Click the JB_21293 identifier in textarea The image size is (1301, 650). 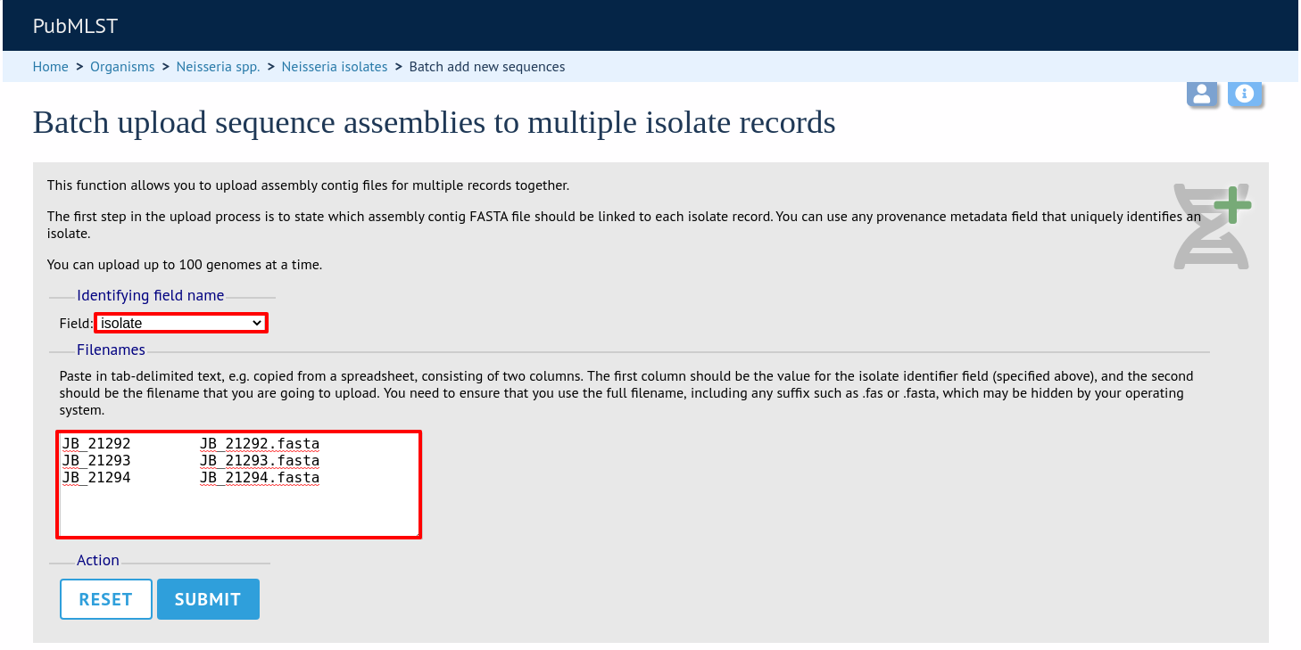point(96,460)
